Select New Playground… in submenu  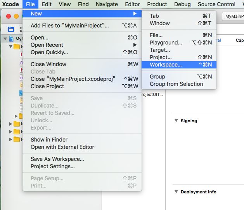click(x=179, y=43)
